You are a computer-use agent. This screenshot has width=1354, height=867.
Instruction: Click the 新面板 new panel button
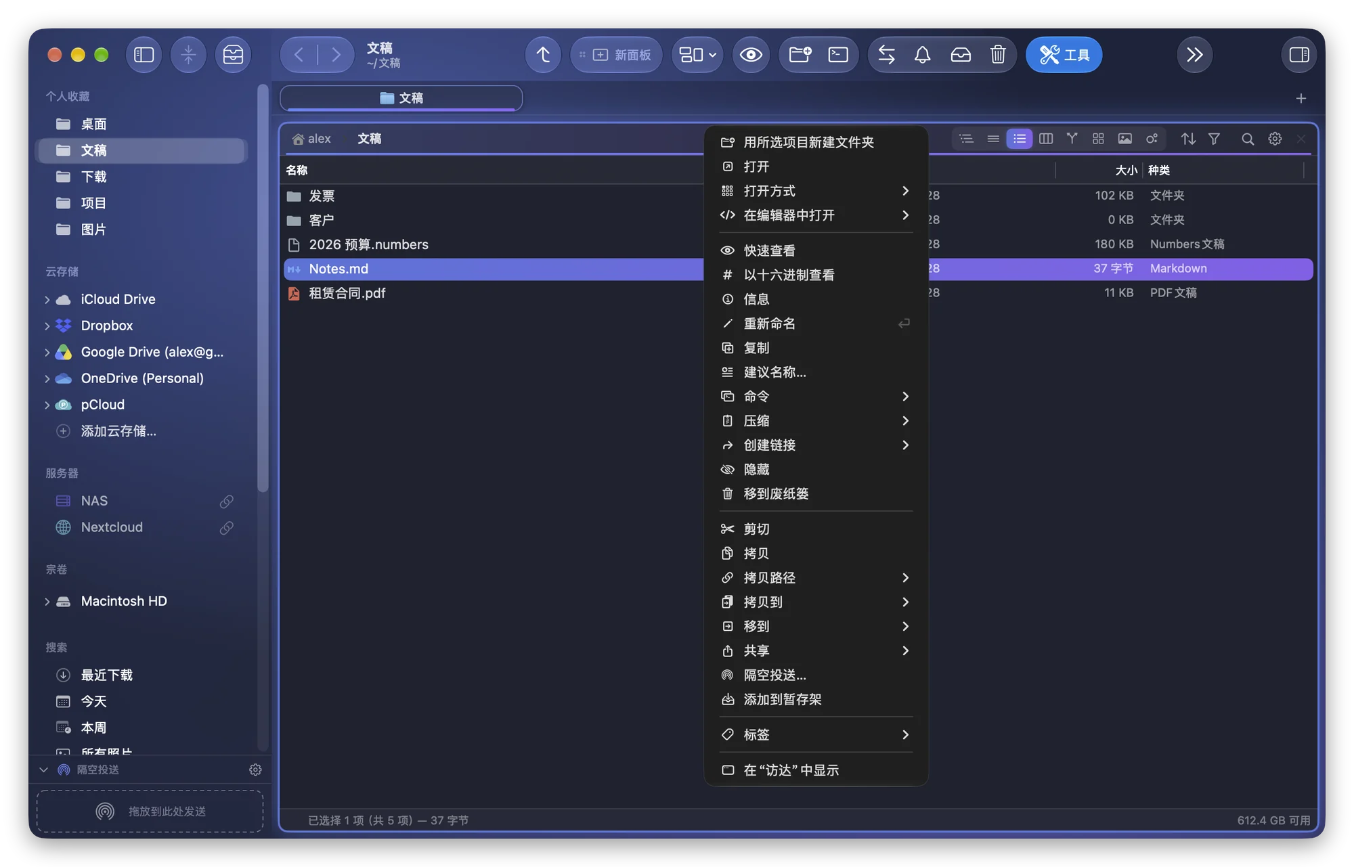coord(616,55)
